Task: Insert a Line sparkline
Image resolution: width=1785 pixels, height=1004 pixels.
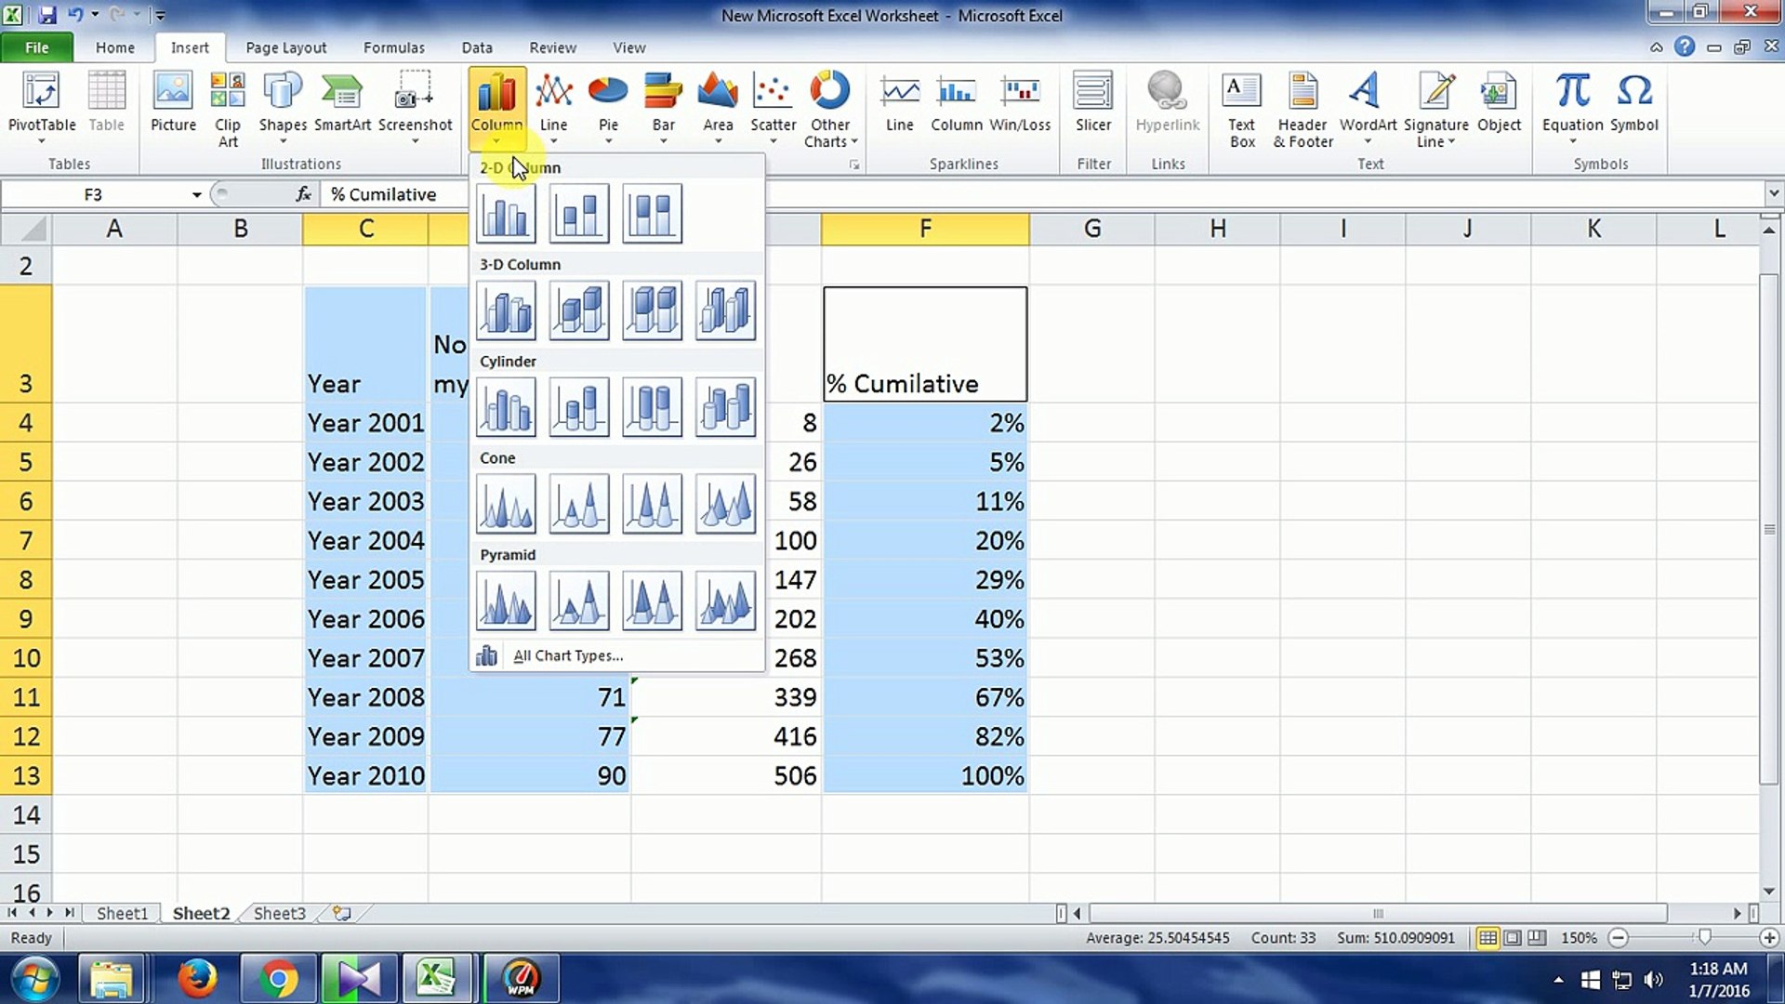Action: coord(899,102)
